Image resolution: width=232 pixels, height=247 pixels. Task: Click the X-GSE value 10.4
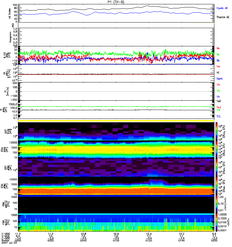149,234
